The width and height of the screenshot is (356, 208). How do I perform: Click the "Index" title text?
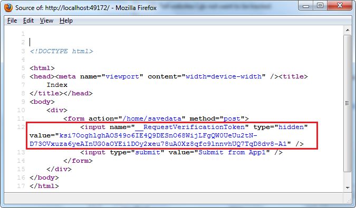(x=57, y=85)
